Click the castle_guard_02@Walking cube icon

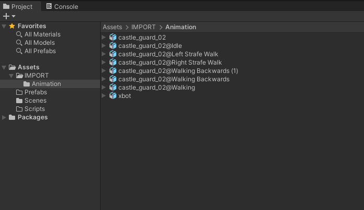[113, 88]
